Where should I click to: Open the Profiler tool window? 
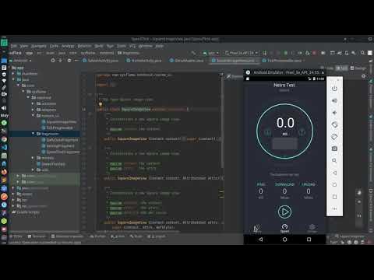tap(97, 236)
